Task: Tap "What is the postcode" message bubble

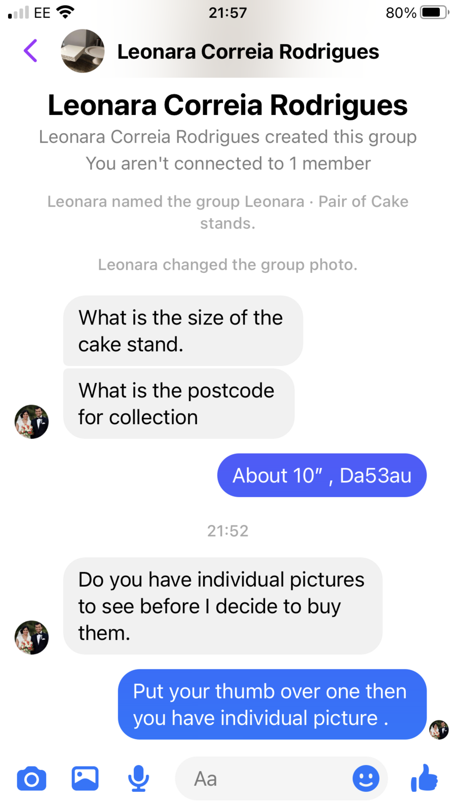Action: pyautogui.click(x=178, y=404)
